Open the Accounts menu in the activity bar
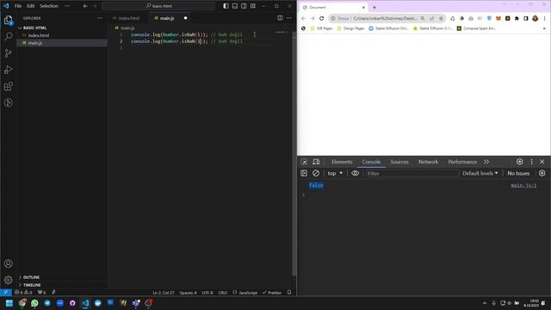Viewport: 551px width, 310px height. (x=8, y=263)
